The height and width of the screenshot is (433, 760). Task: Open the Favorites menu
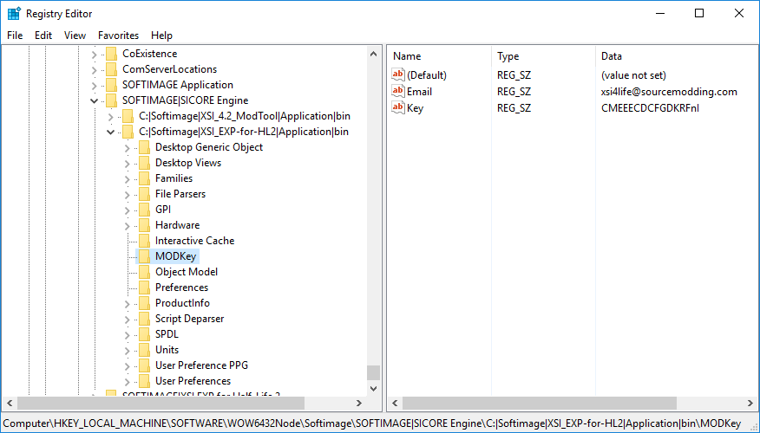click(x=118, y=36)
